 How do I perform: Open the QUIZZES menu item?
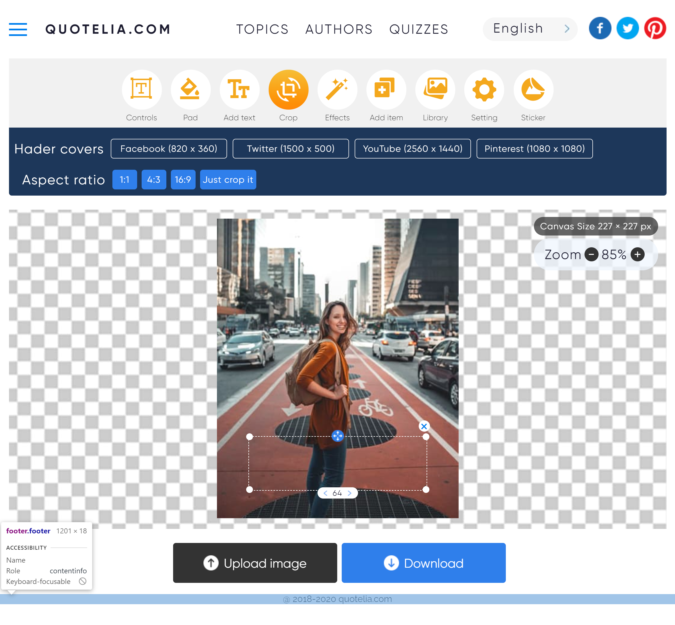419,30
